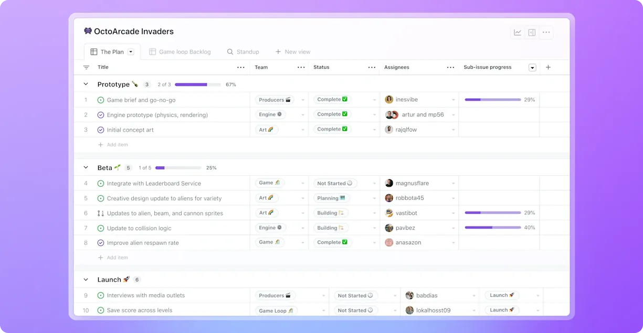The image size is (643, 333).
Task: Collapse the Prototype group
Action: click(x=86, y=84)
